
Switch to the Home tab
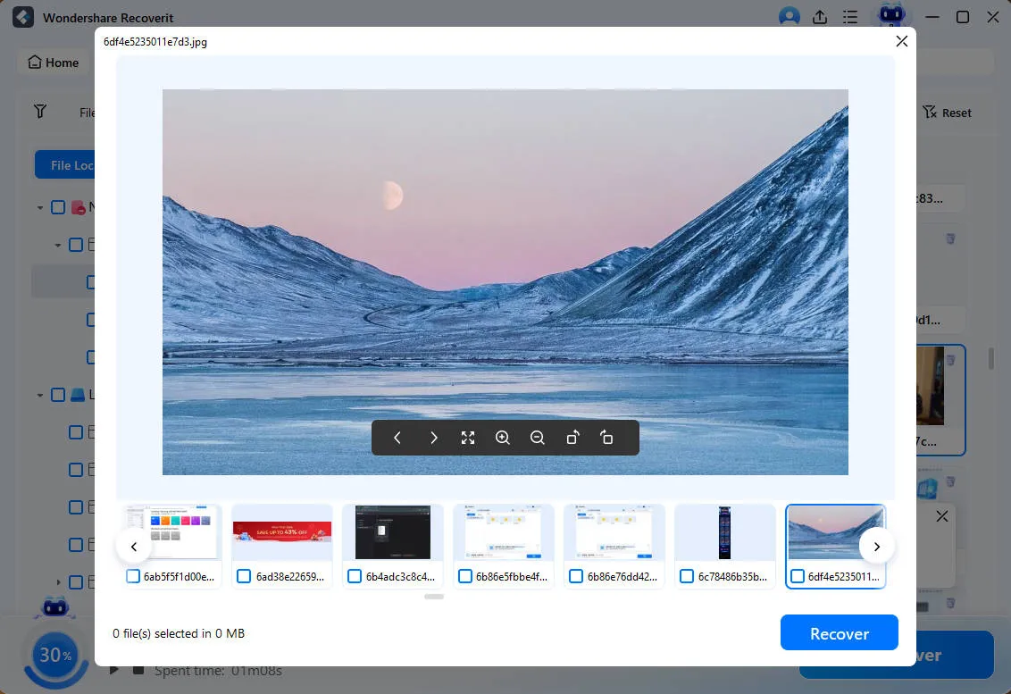click(53, 63)
